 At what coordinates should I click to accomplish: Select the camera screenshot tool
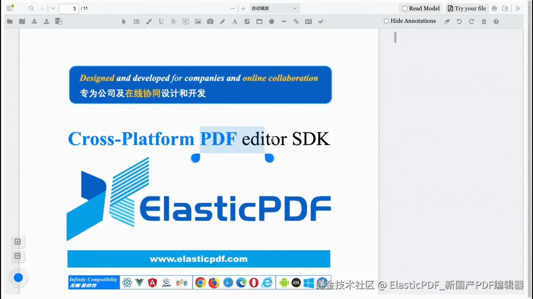[x=210, y=21]
